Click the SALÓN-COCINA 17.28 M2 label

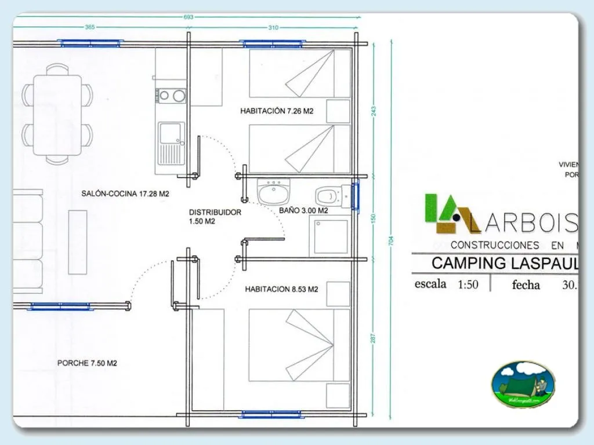[x=125, y=194]
